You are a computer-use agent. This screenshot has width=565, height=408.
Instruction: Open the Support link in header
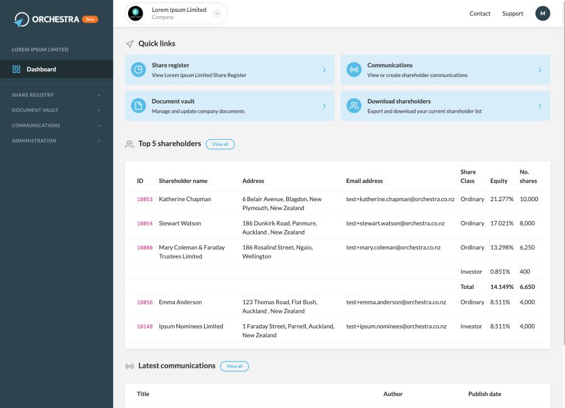(x=512, y=13)
